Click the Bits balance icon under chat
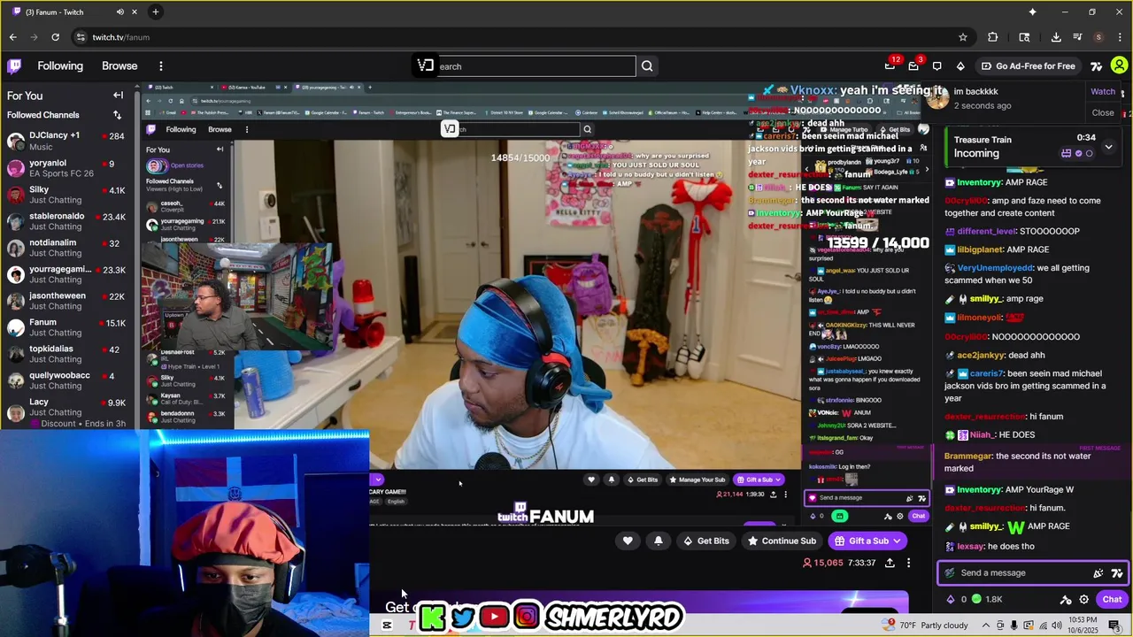Viewport: 1133px width, 637px height. coord(951,599)
